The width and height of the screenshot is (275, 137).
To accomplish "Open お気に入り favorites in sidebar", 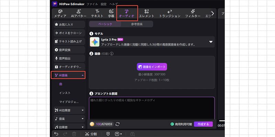I will point(69,24).
